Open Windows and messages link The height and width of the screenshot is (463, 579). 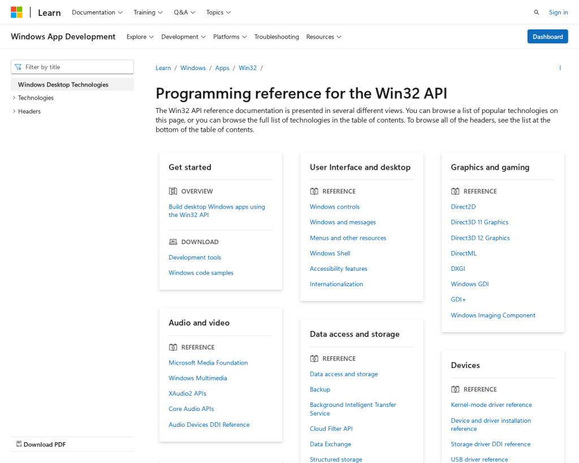click(x=343, y=222)
